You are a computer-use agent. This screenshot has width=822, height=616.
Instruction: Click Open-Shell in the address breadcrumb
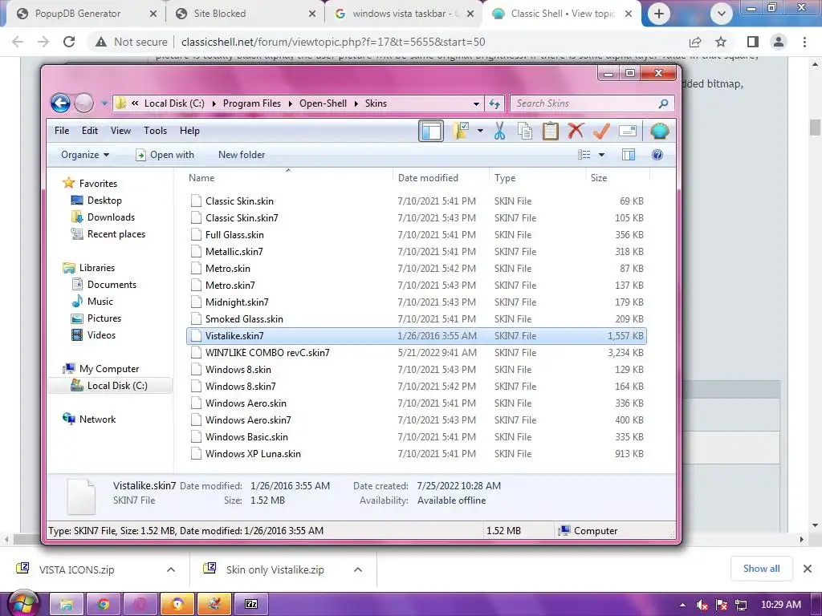tap(323, 103)
